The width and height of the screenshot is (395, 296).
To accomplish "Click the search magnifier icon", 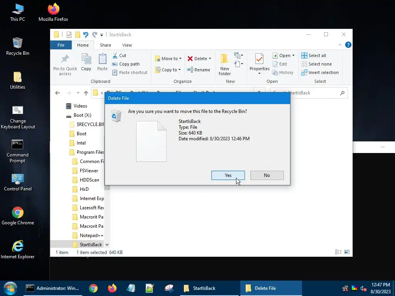I will [x=342, y=93].
